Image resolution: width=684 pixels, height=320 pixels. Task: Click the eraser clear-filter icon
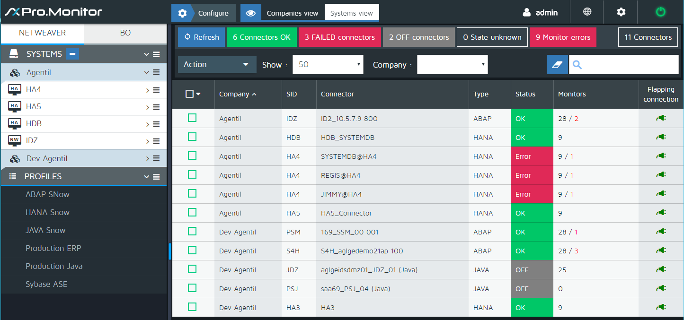[557, 65]
